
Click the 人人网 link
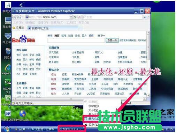pyautogui.click(x=66, y=94)
